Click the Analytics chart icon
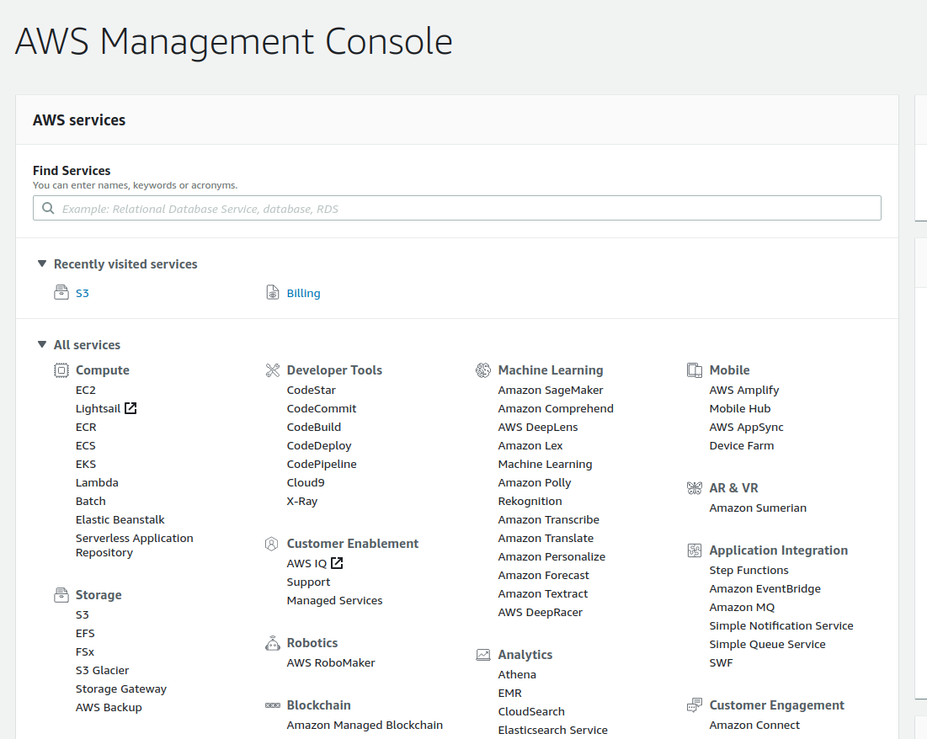Image resolution: width=927 pixels, height=739 pixels. click(483, 655)
